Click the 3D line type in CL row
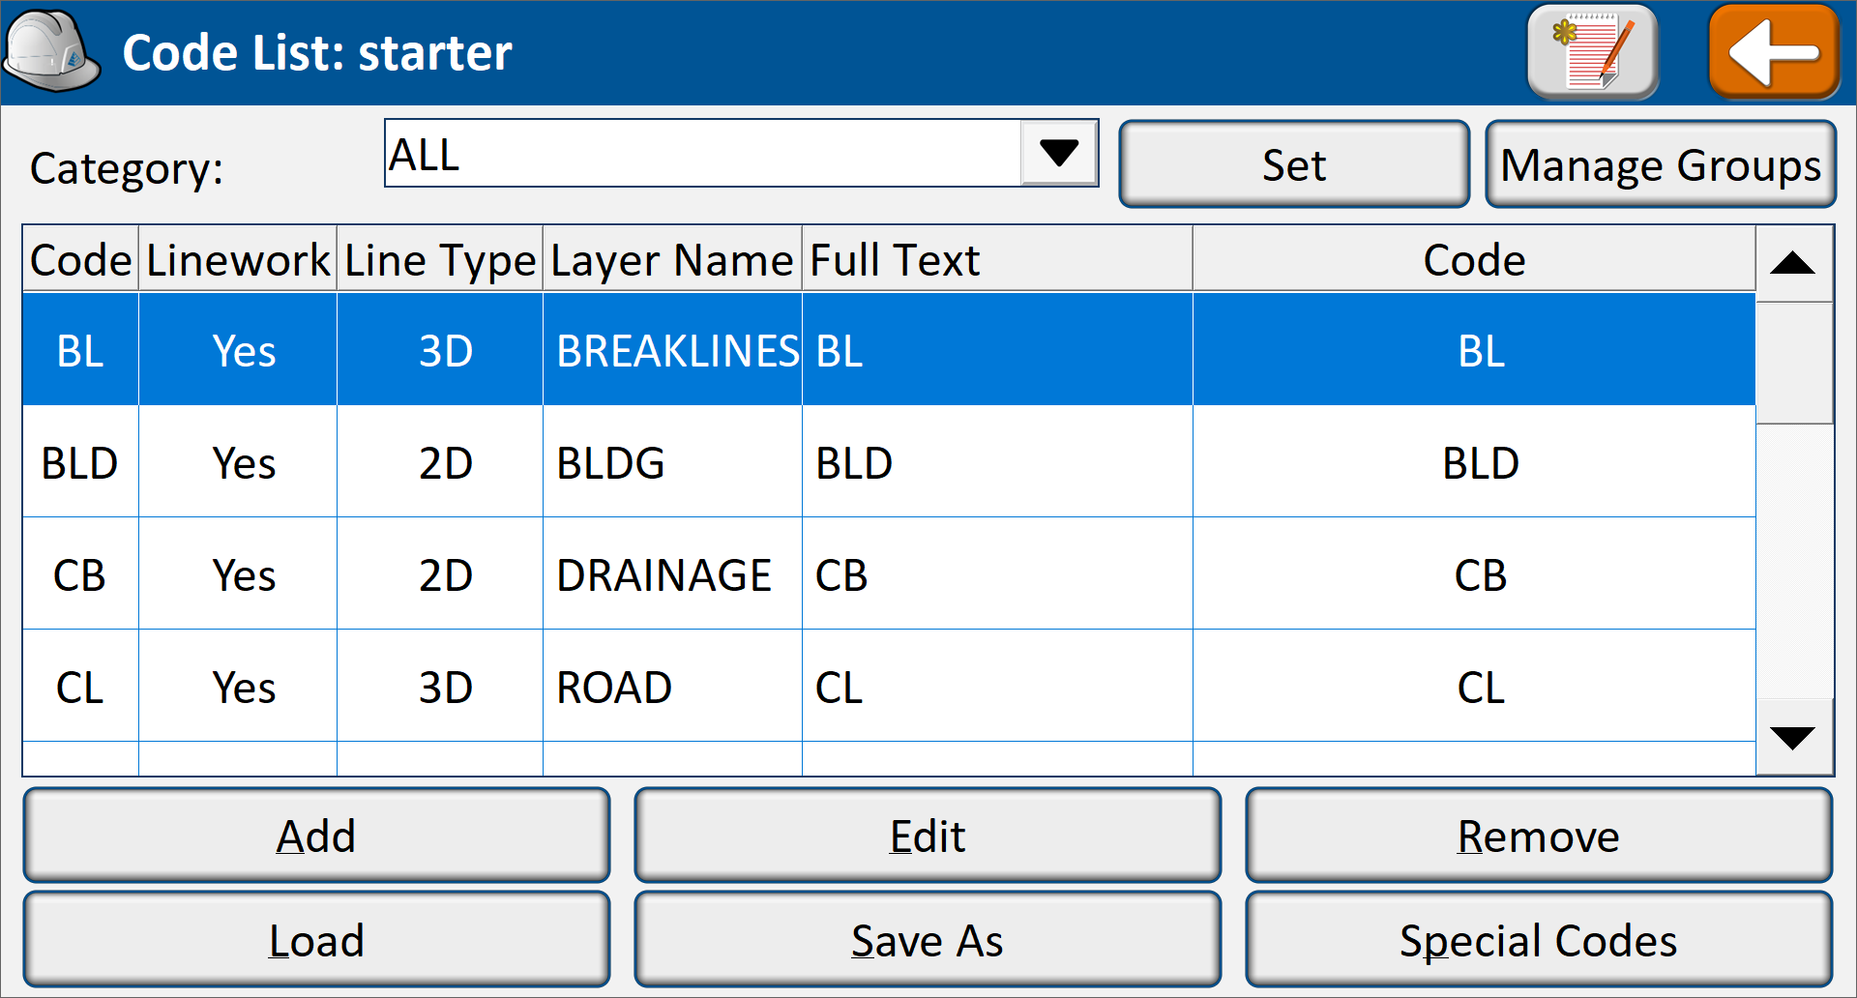The width and height of the screenshot is (1857, 998). [x=440, y=687]
